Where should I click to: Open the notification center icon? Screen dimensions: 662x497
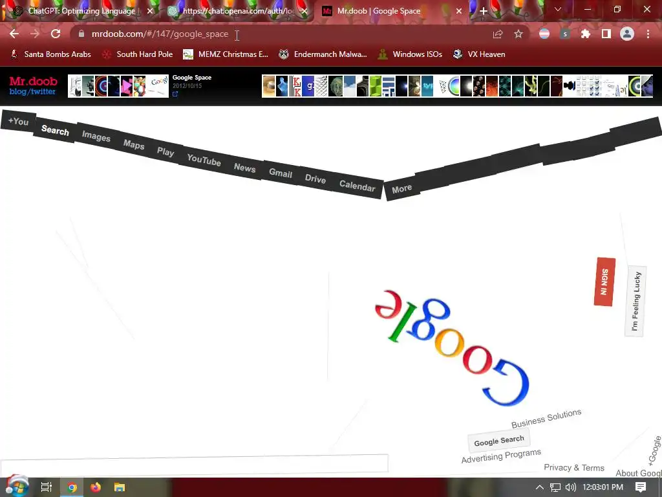641,487
